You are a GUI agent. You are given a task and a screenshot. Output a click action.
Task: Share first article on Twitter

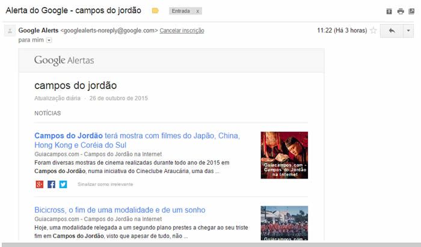coord(63,184)
